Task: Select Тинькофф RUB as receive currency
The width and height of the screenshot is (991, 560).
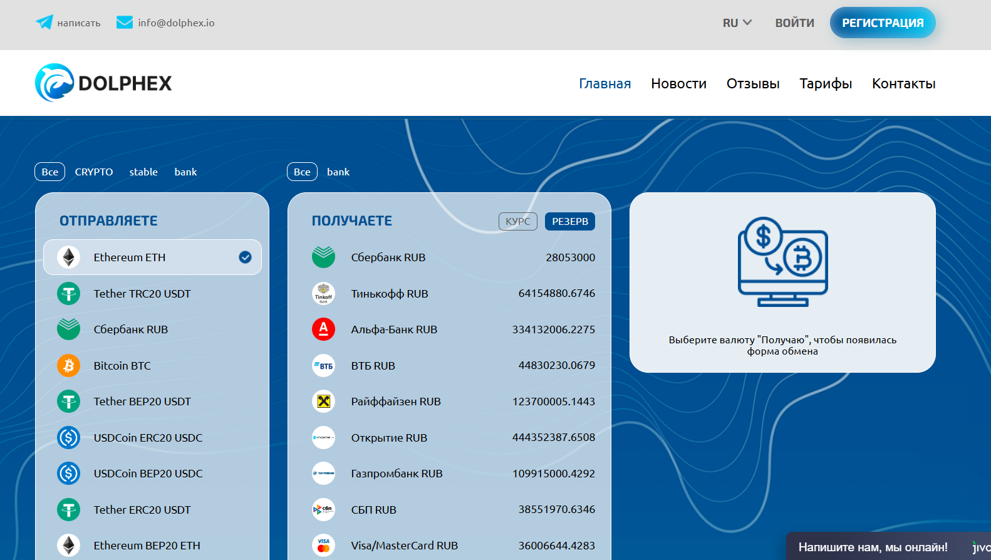Action: click(x=449, y=294)
